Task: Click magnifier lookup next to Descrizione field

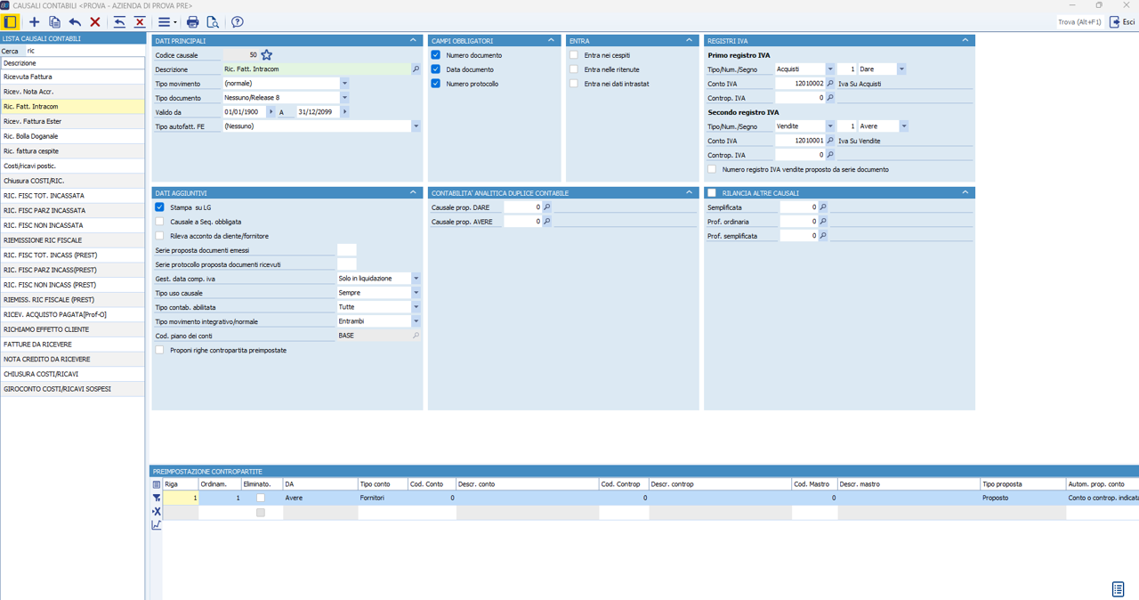Action: coord(416,69)
